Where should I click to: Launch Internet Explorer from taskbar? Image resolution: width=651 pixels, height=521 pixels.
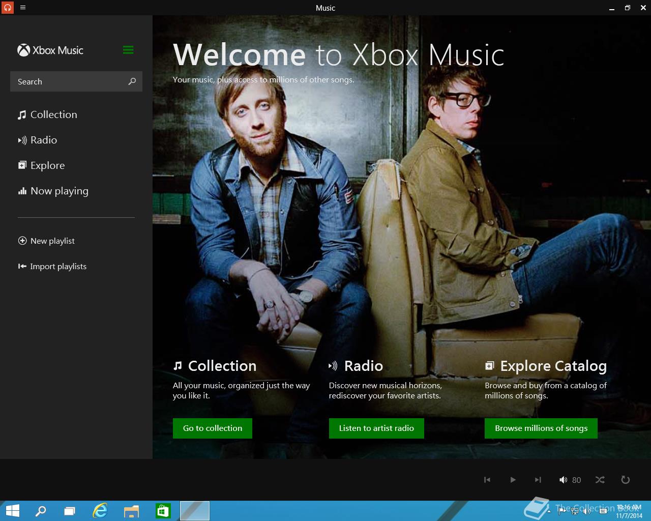click(x=100, y=511)
